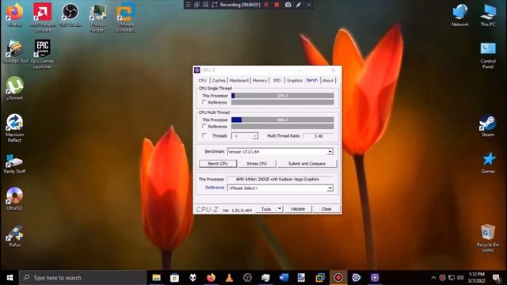This screenshot has height=285, width=507.
Task: Open the Games desktop star icon
Action: click(x=488, y=162)
